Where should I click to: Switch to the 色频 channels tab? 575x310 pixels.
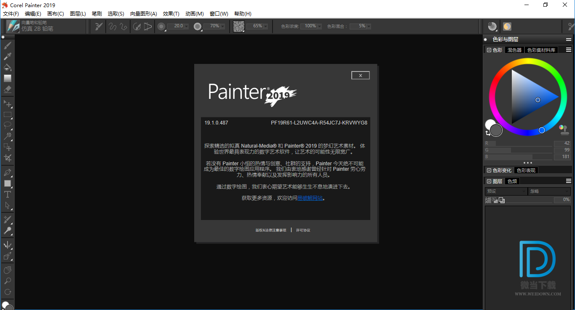[x=512, y=181]
